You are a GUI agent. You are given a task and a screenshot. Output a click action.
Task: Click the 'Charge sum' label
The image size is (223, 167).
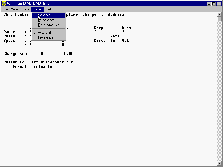pos(15,54)
